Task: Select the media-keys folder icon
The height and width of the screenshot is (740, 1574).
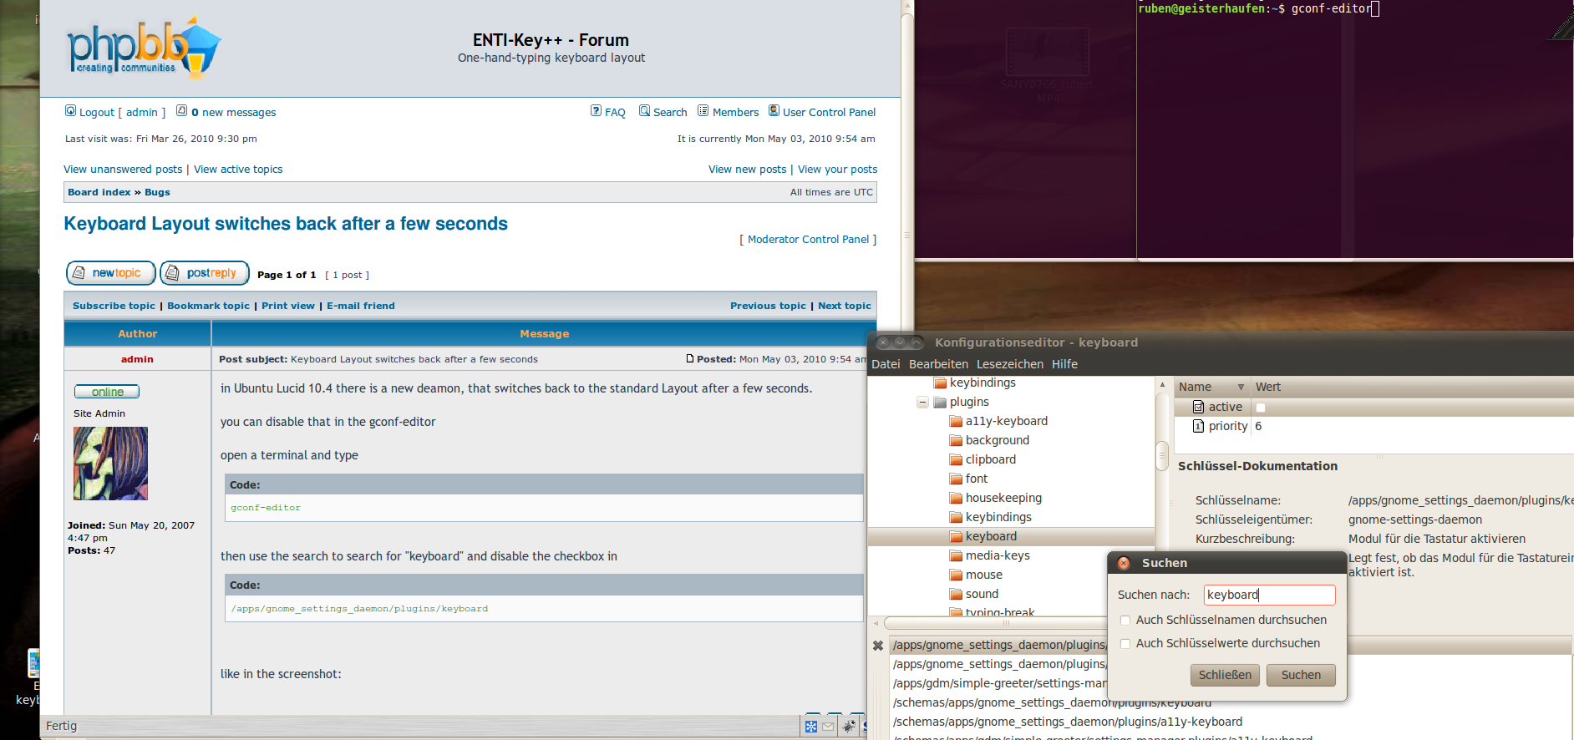Action: tap(956, 556)
